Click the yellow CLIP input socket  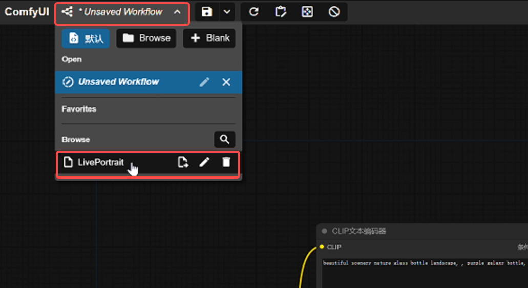pos(322,247)
